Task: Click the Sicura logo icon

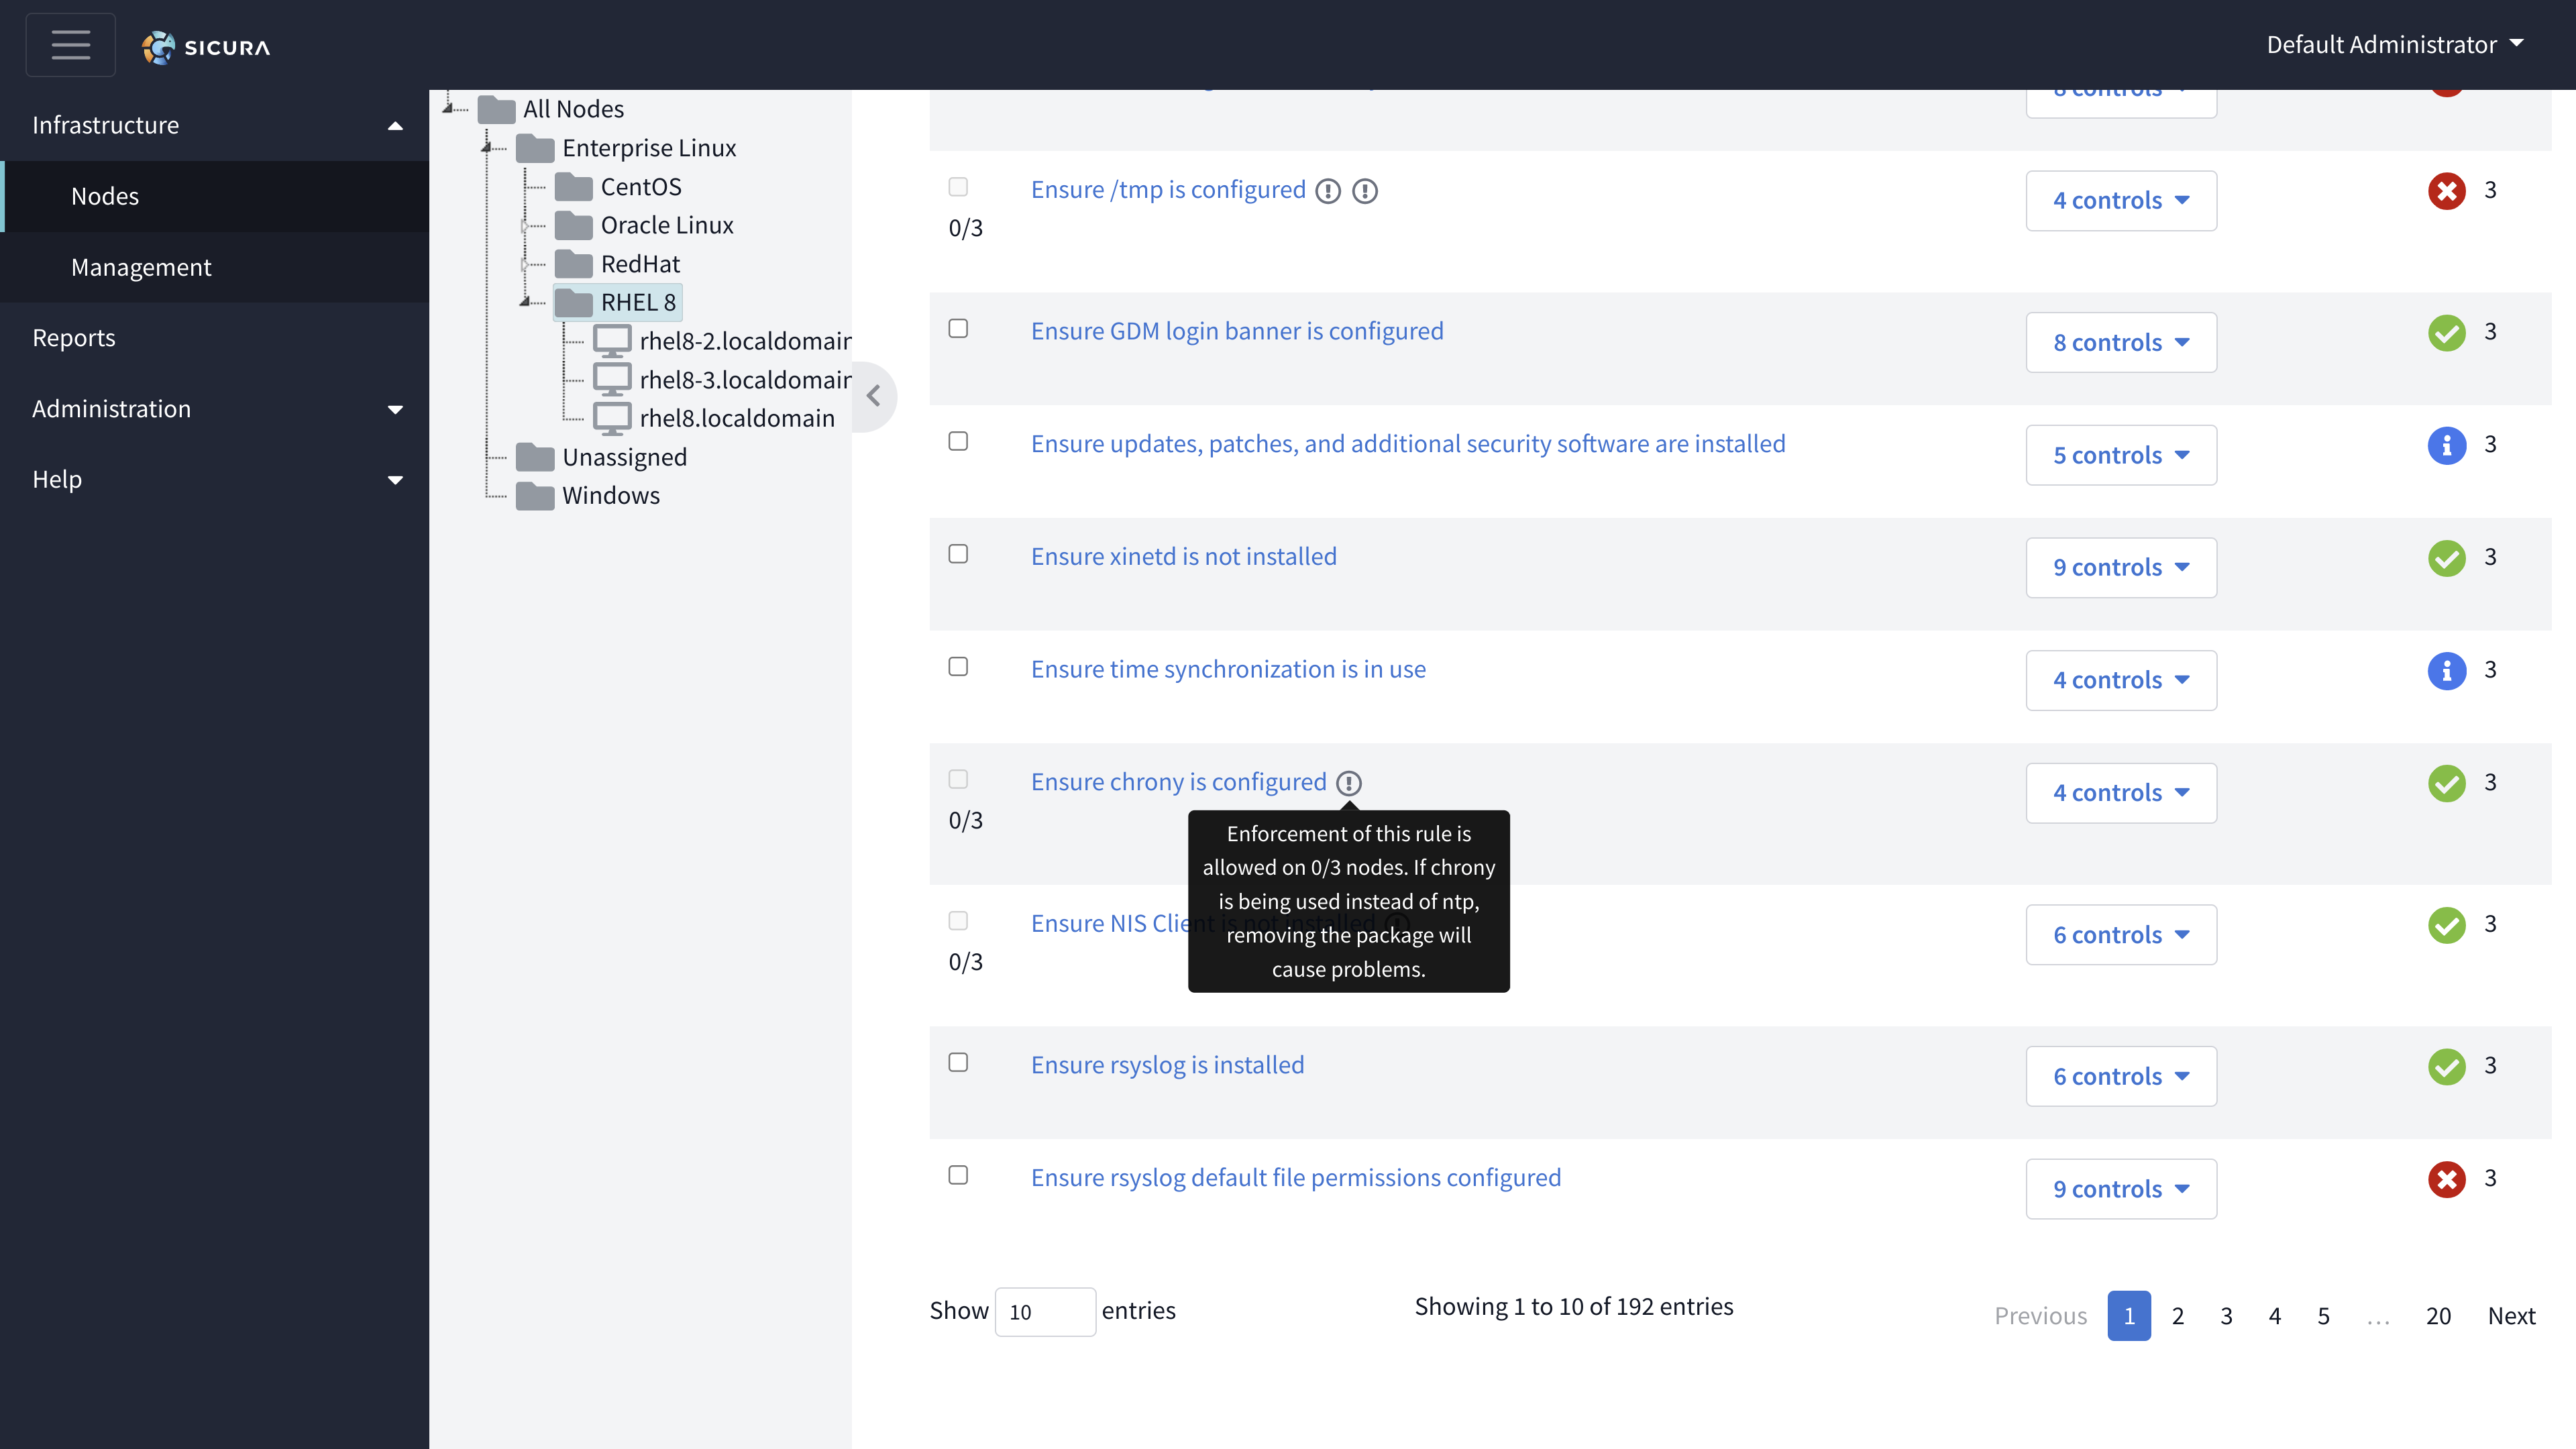Action: point(159,47)
